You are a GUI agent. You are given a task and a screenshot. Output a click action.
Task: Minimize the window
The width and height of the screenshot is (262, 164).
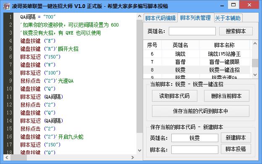222,5
